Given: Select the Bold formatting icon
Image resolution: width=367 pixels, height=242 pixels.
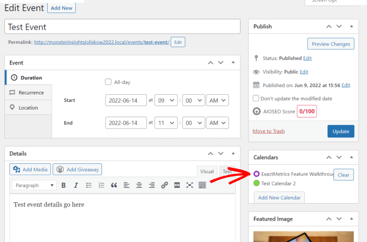Looking at the screenshot, I should (63, 185).
